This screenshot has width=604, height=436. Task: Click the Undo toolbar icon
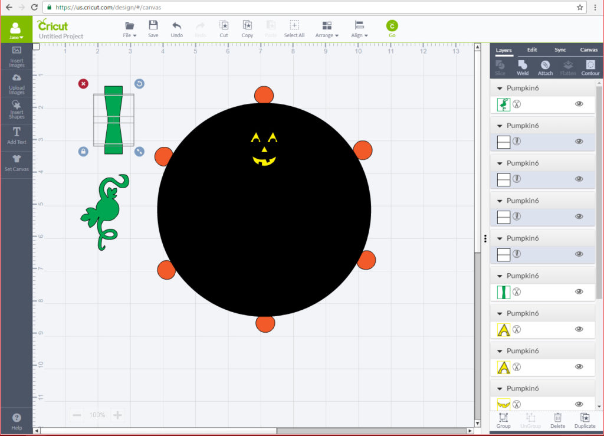pos(176,29)
